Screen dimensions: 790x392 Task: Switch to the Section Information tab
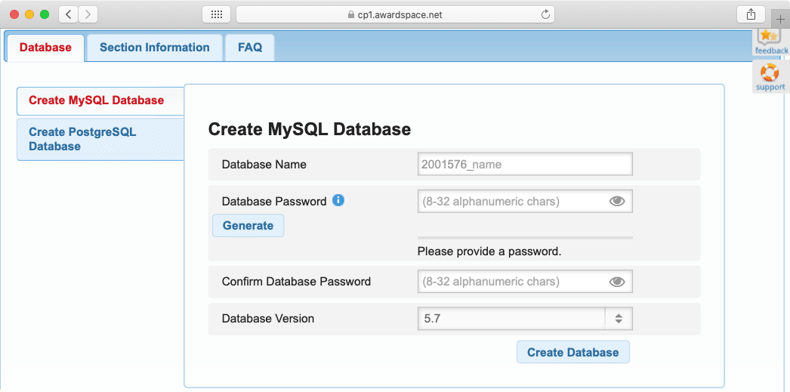click(154, 47)
